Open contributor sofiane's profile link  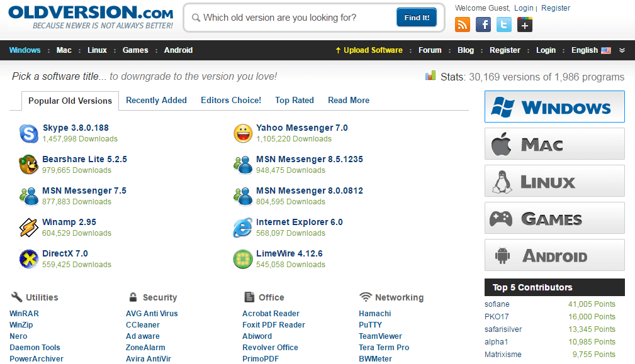tap(497, 304)
